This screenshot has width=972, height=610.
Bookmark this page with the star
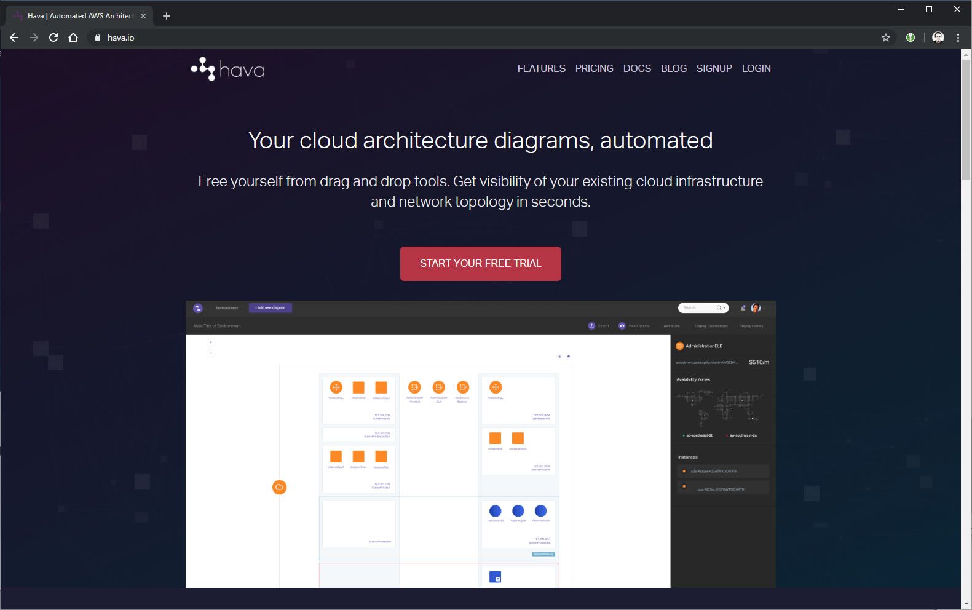coord(886,38)
